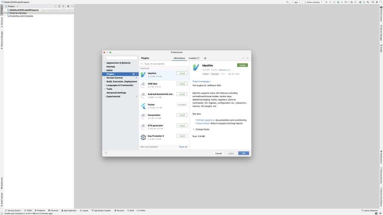Image resolution: width=383 pixels, height=215 pixels.
Task: Open IDE settings via the toolbar gear
Action: click(377, 2)
